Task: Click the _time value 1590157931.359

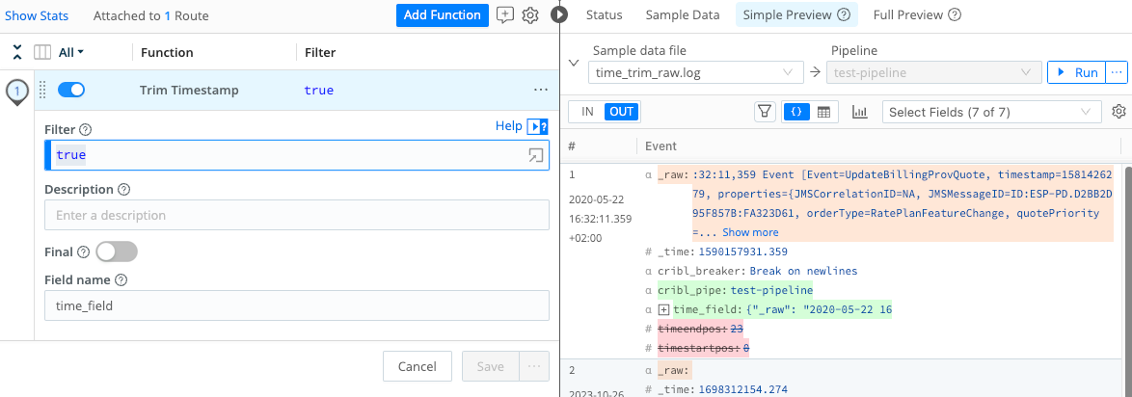Action: 742,251
